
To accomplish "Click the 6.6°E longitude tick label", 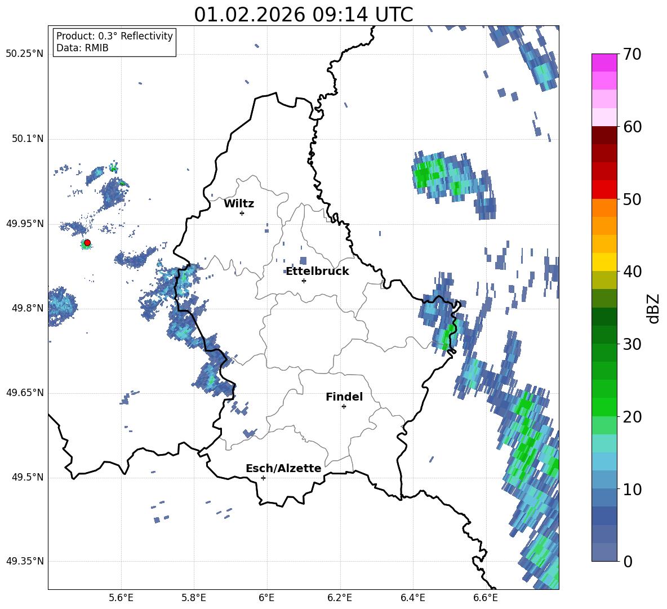I will 486,598.
